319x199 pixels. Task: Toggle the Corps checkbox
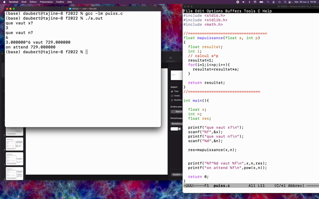172,96
